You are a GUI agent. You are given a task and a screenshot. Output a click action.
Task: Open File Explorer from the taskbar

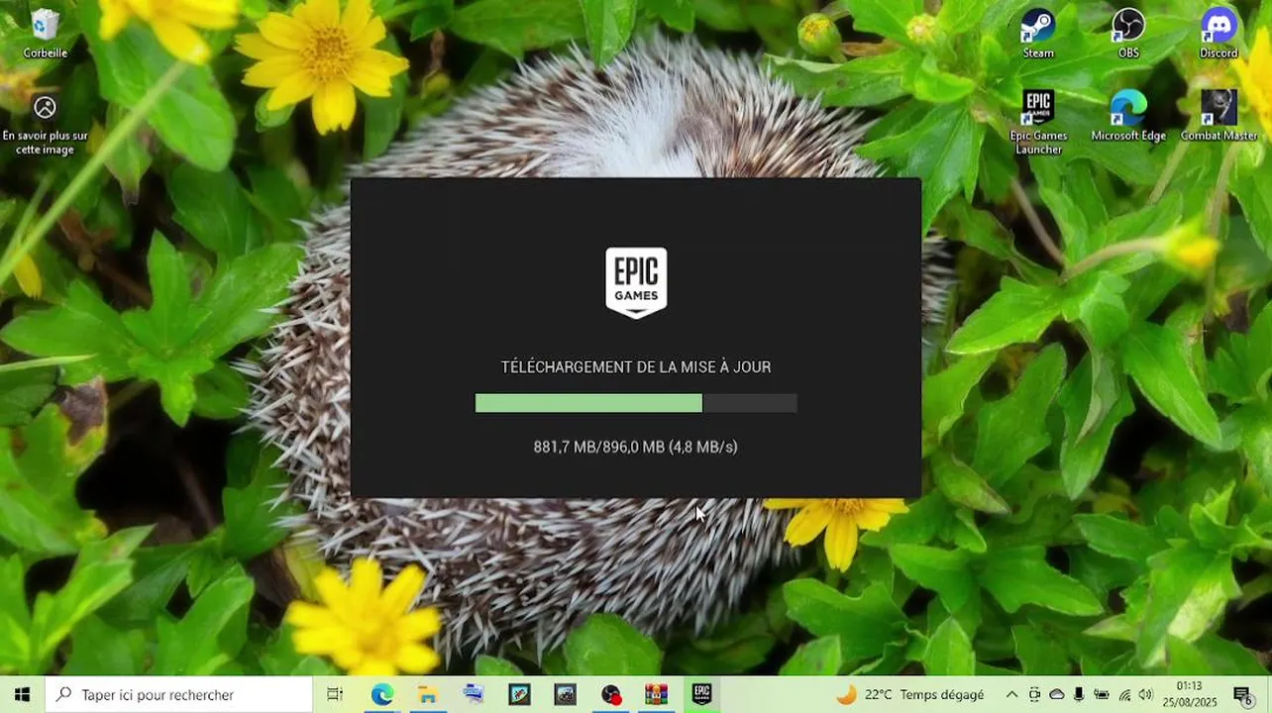(427, 694)
